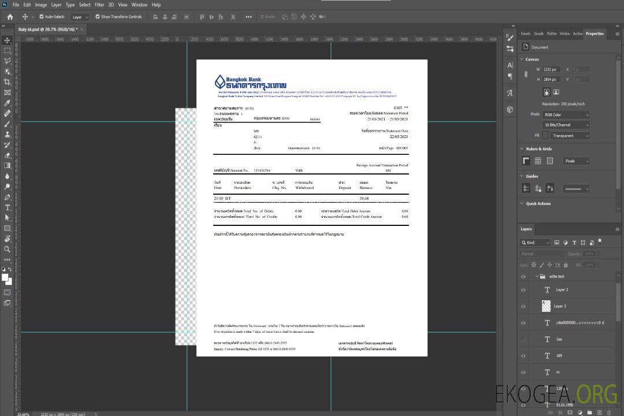Open the 16 Bits/Channel dropdown

[566, 125]
